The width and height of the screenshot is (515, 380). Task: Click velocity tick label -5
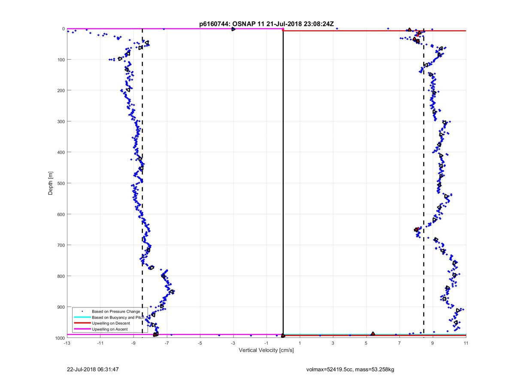[x=200, y=344]
